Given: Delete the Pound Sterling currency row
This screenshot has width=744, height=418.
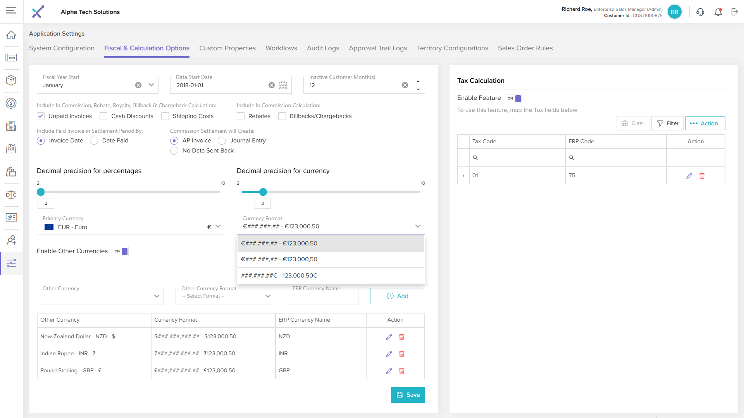Looking at the screenshot, I should 402,371.
